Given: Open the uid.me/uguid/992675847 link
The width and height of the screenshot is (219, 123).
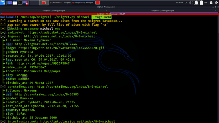Looking at the screenshot, I should click(43, 63).
